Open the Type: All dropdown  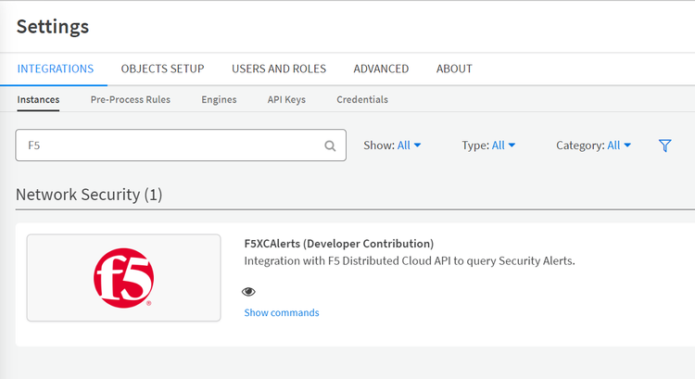pyautogui.click(x=488, y=145)
